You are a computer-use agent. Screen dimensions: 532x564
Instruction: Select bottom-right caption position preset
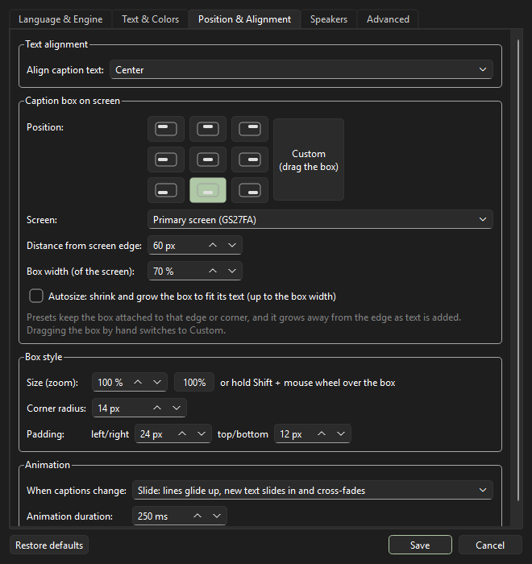pos(250,190)
